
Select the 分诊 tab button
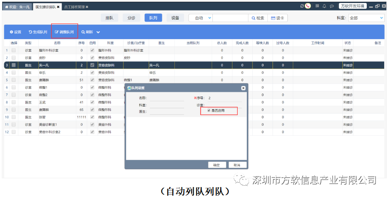(131, 18)
